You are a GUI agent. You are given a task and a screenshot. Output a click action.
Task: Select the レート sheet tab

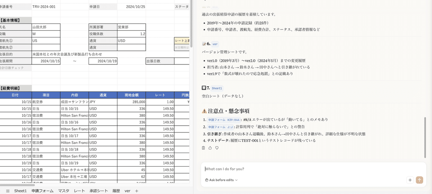pyautogui.click(x=80, y=191)
